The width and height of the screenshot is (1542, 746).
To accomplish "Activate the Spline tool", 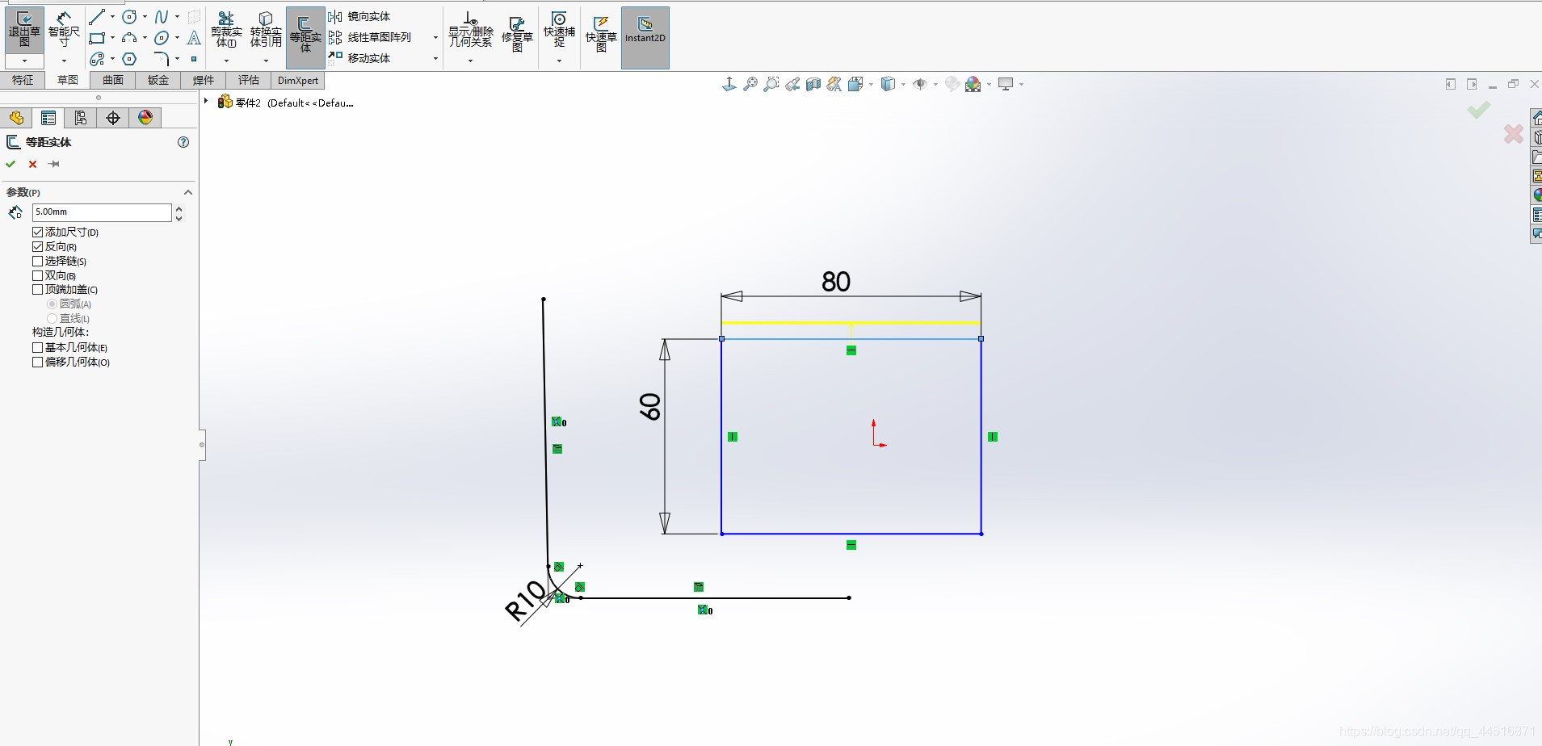I will (162, 17).
